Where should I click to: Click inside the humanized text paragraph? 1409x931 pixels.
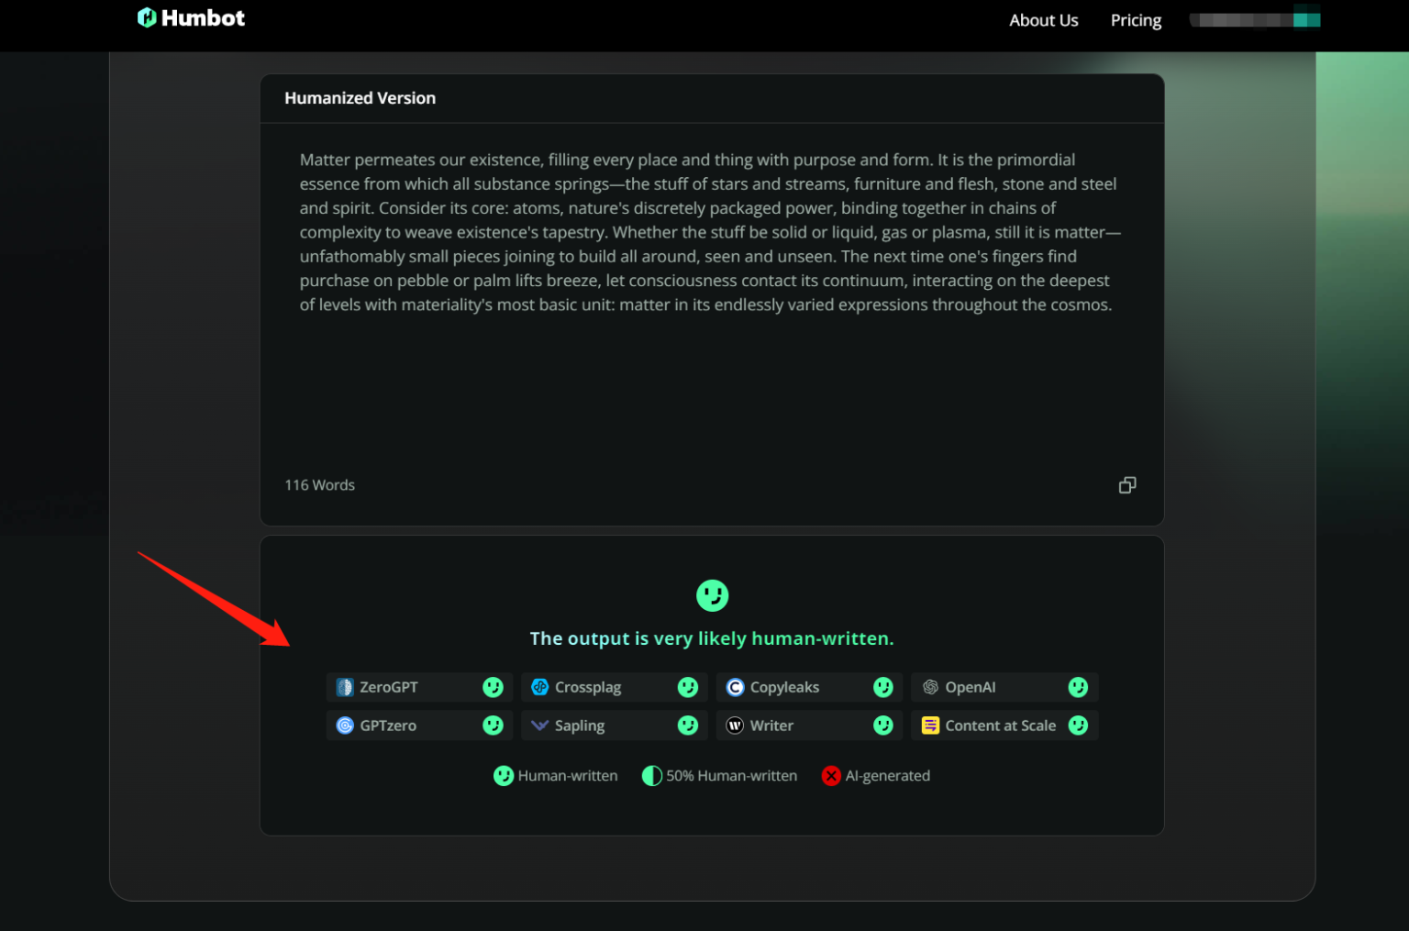coord(711,232)
